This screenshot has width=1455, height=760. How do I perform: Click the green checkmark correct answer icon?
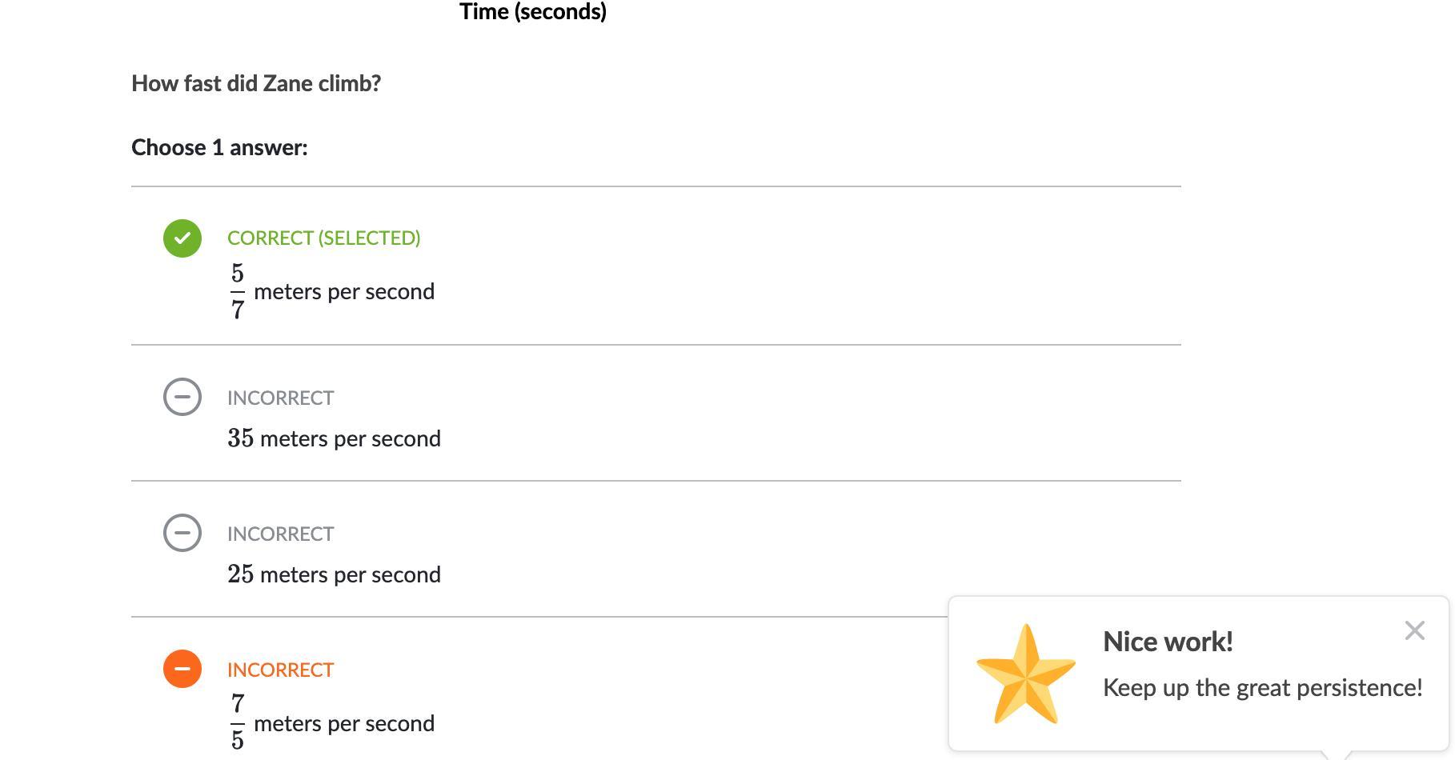tap(182, 238)
